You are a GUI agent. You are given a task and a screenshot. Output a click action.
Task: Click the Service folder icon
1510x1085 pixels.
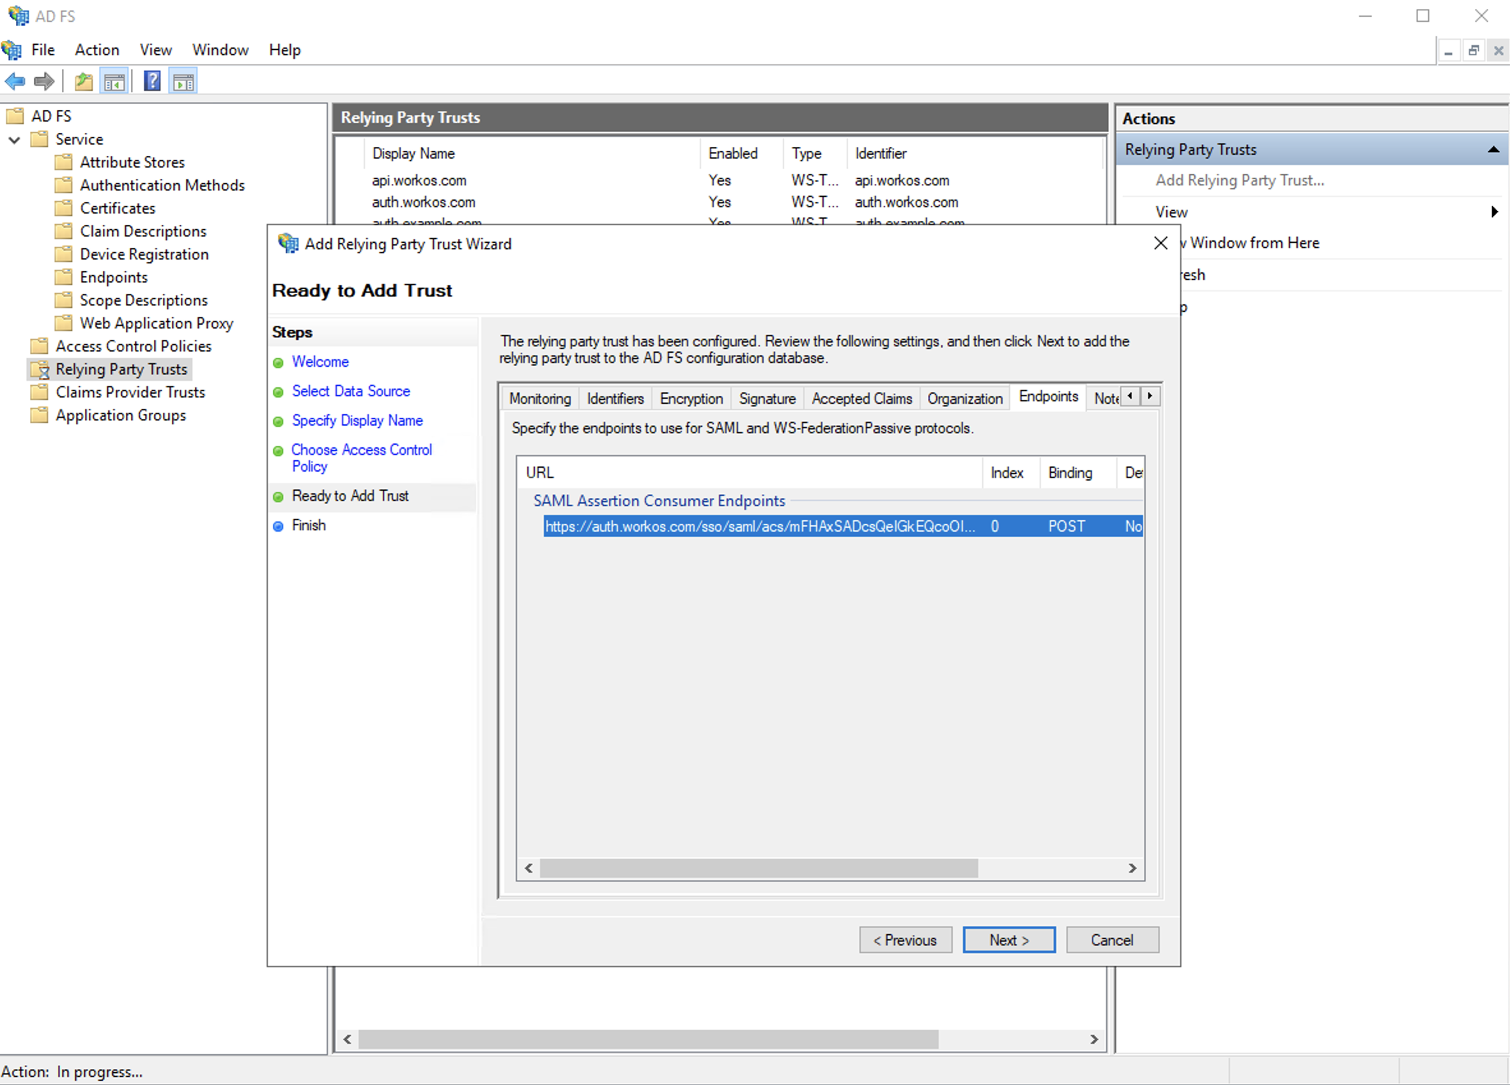coord(39,139)
